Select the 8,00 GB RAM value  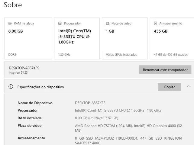tap(16, 31)
